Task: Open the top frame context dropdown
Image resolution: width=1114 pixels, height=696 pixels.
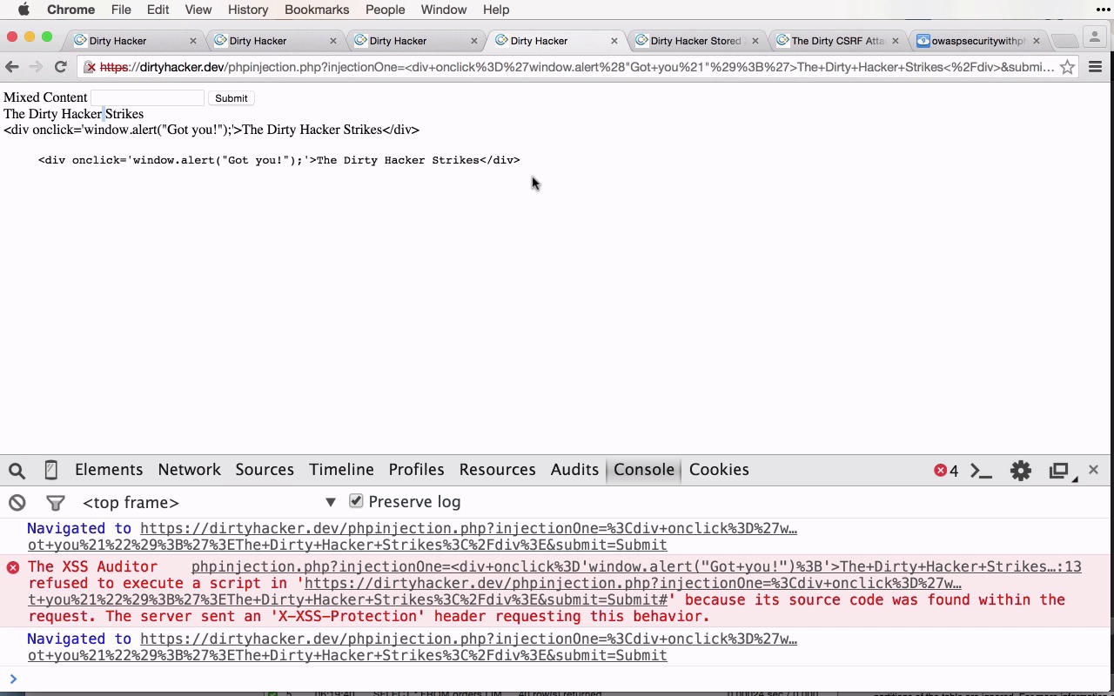Action: coord(209,502)
